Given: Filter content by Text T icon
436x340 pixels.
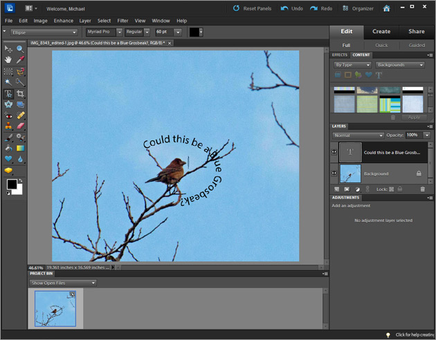Looking at the screenshot, I should pyautogui.click(x=379, y=75).
